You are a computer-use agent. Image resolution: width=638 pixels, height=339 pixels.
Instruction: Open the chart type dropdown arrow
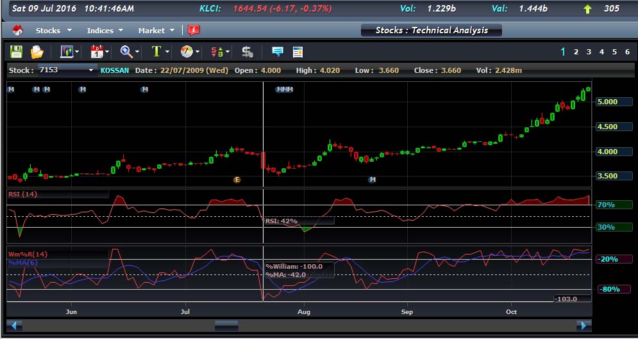click(x=77, y=52)
